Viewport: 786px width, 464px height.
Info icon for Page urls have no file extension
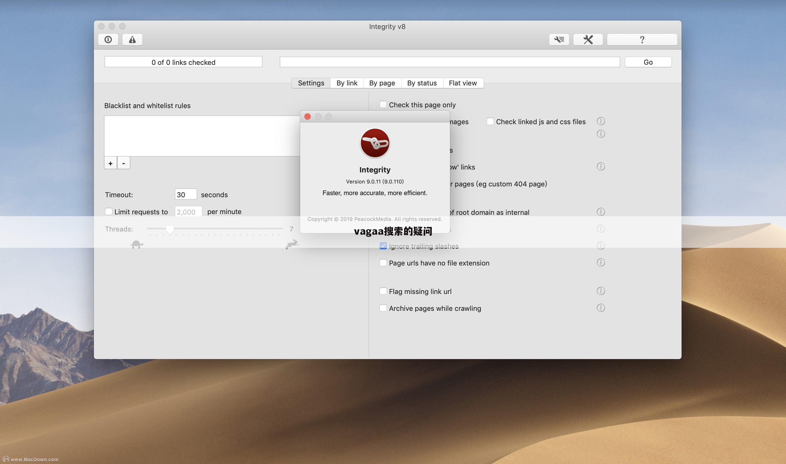[601, 262]
